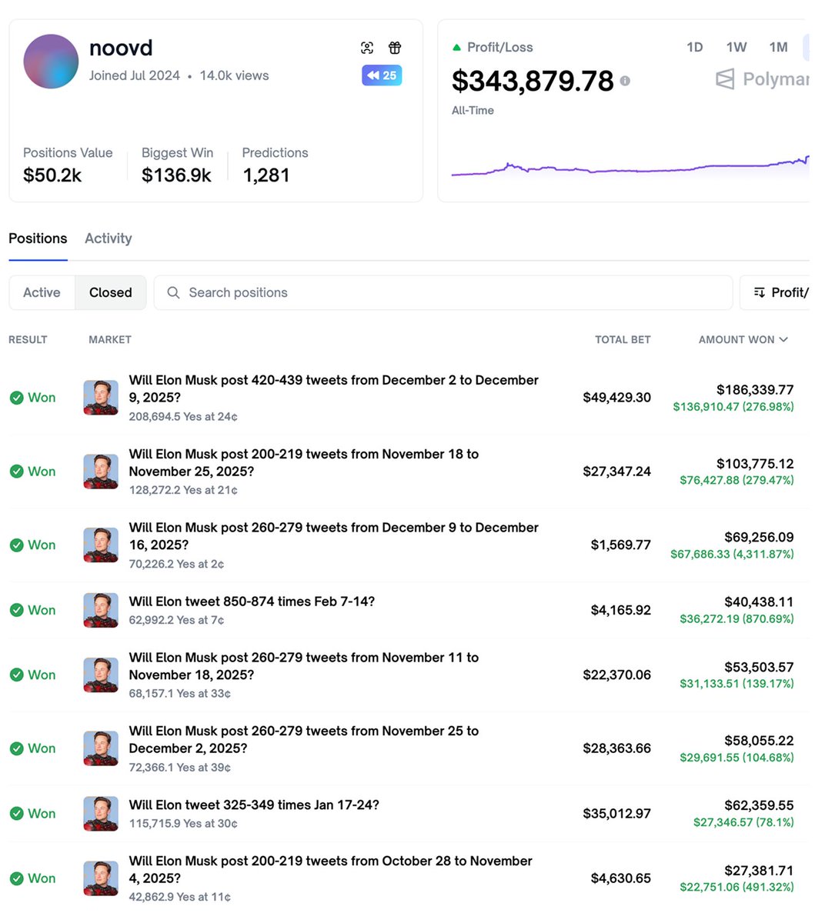Click the 208,694.5 Yes at 24¢ detail
Image resolution: width=815 pixels, height=923 pixels.
pyautogui.click(x=183, y=417)
